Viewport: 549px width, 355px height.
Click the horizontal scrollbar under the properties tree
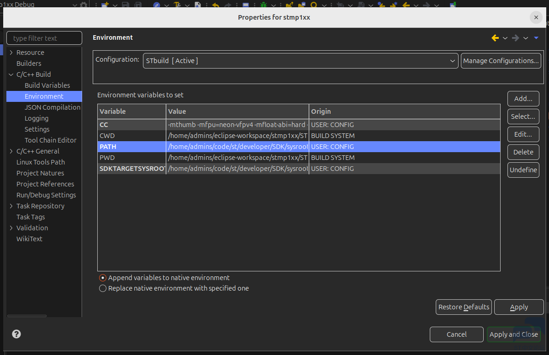click(27, 316)
